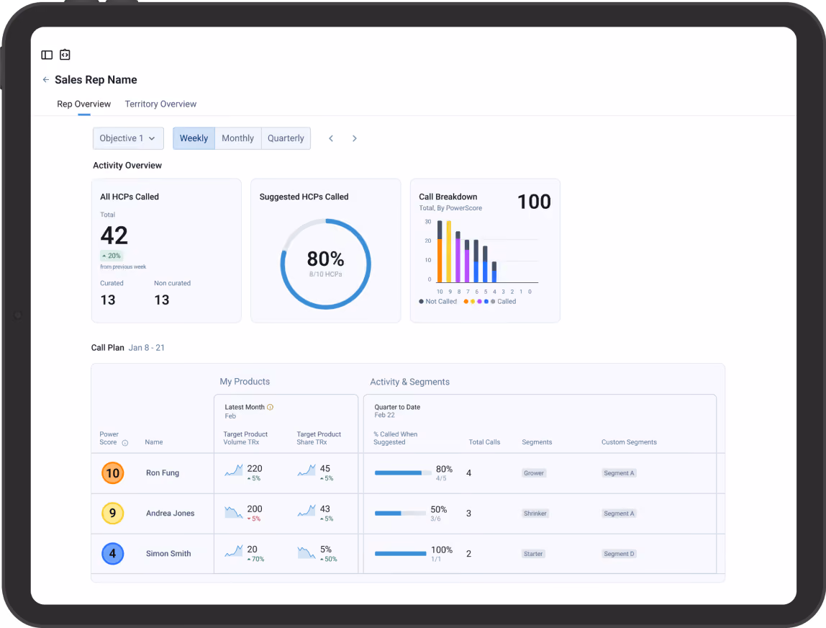Select the Weekly period toggle
Screen dimensions: 826x628
click(x=194, y=138)
